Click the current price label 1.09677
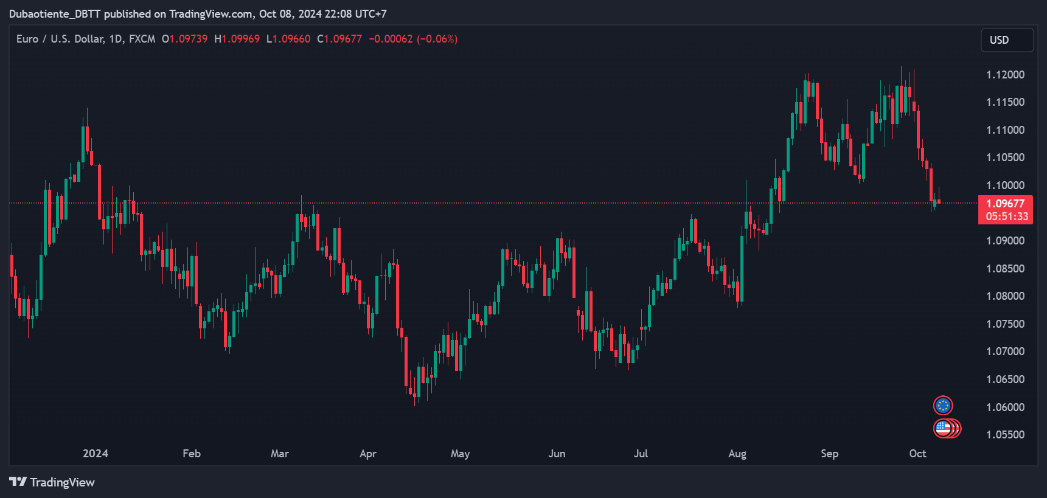This screenshot has height=498, width=1047. 1005,204
